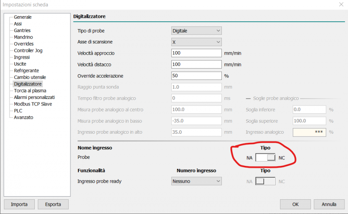The image size is (348, 214).
Task: Select Torcia al plasma item
Action: 30,91
